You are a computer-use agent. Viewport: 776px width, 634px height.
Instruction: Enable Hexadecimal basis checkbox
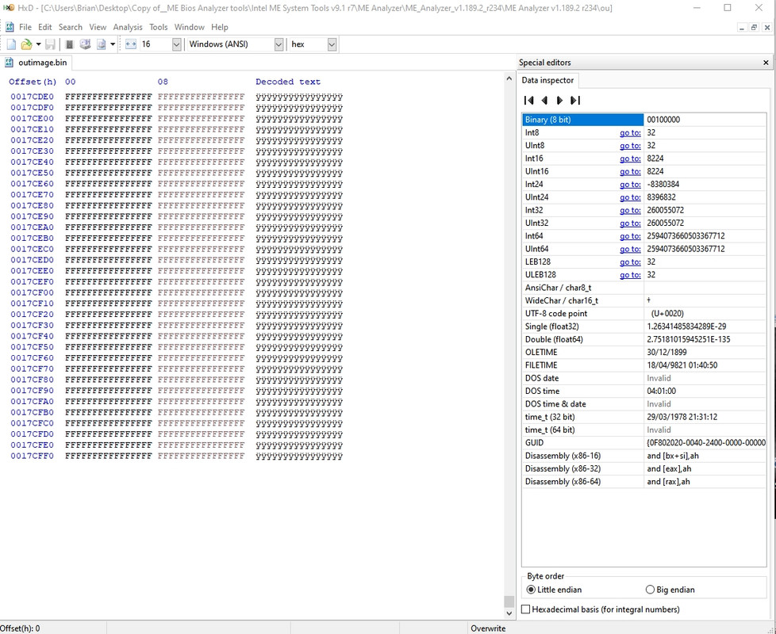(526, 609)
